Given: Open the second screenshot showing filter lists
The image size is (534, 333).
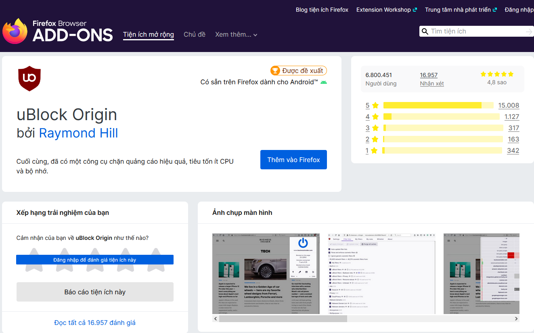Looking at the screenshot, I should [x=381, y=273].
